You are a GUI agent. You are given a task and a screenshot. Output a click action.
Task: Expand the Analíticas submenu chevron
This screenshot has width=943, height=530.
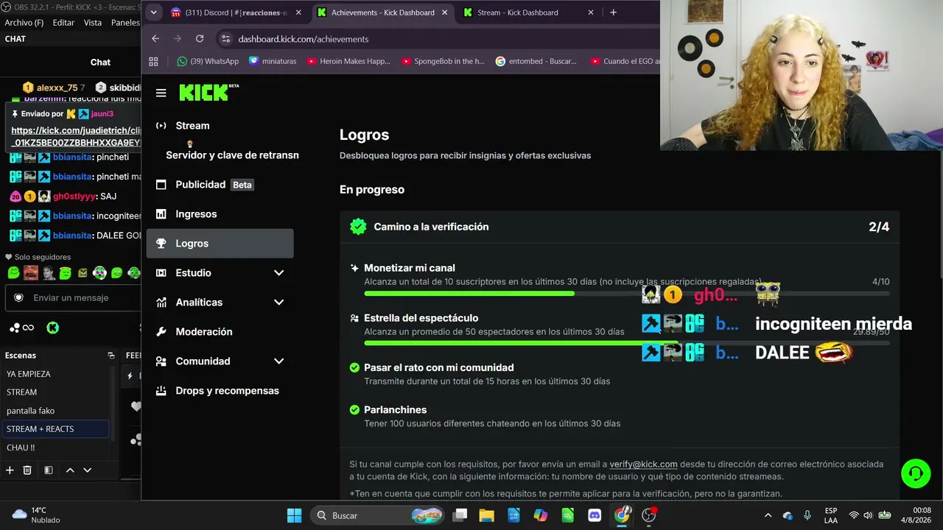279,303
